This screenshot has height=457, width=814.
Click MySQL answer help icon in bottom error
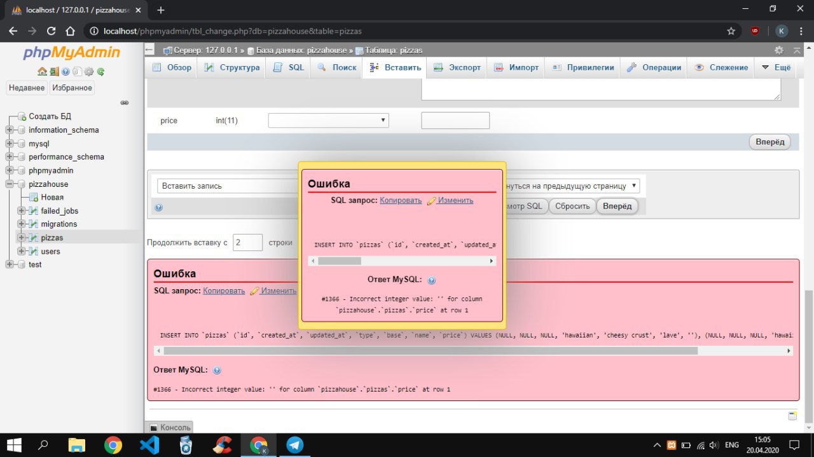coord(217,370)
